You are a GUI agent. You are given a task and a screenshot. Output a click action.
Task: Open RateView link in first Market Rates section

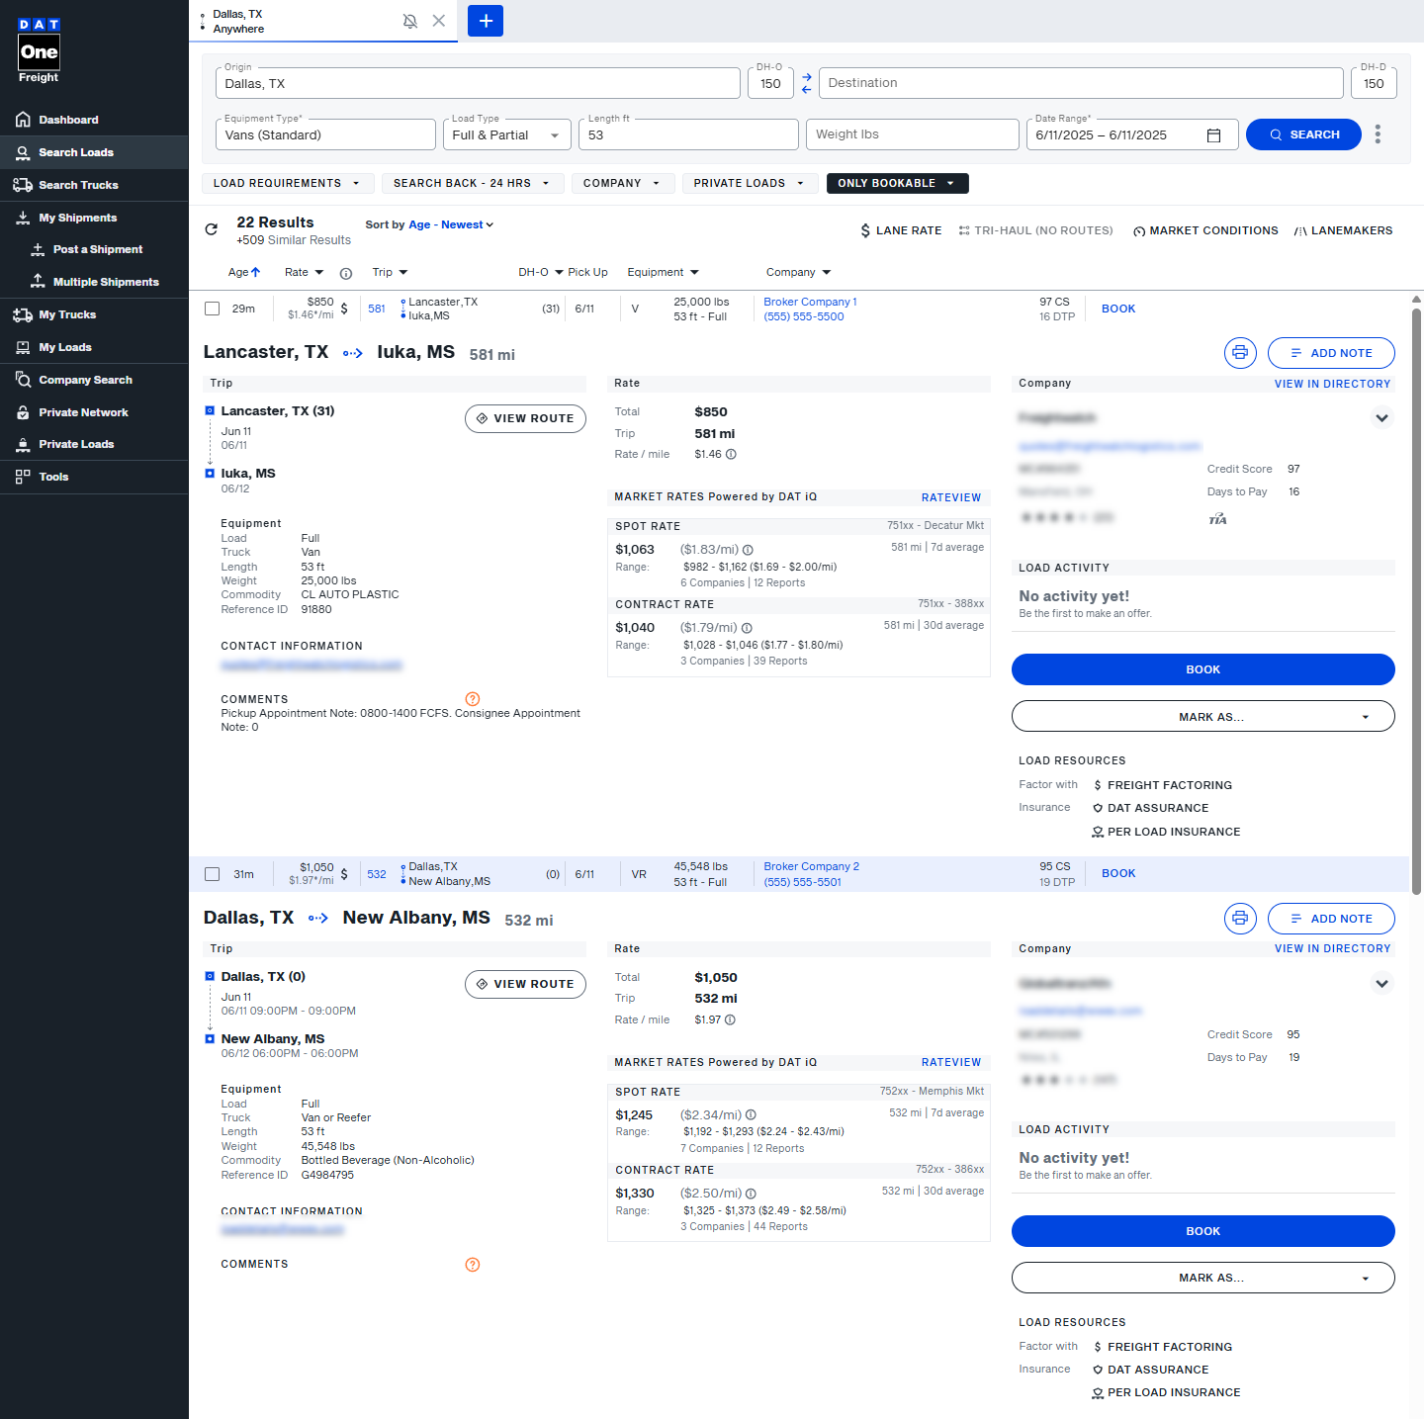point(951,497)
